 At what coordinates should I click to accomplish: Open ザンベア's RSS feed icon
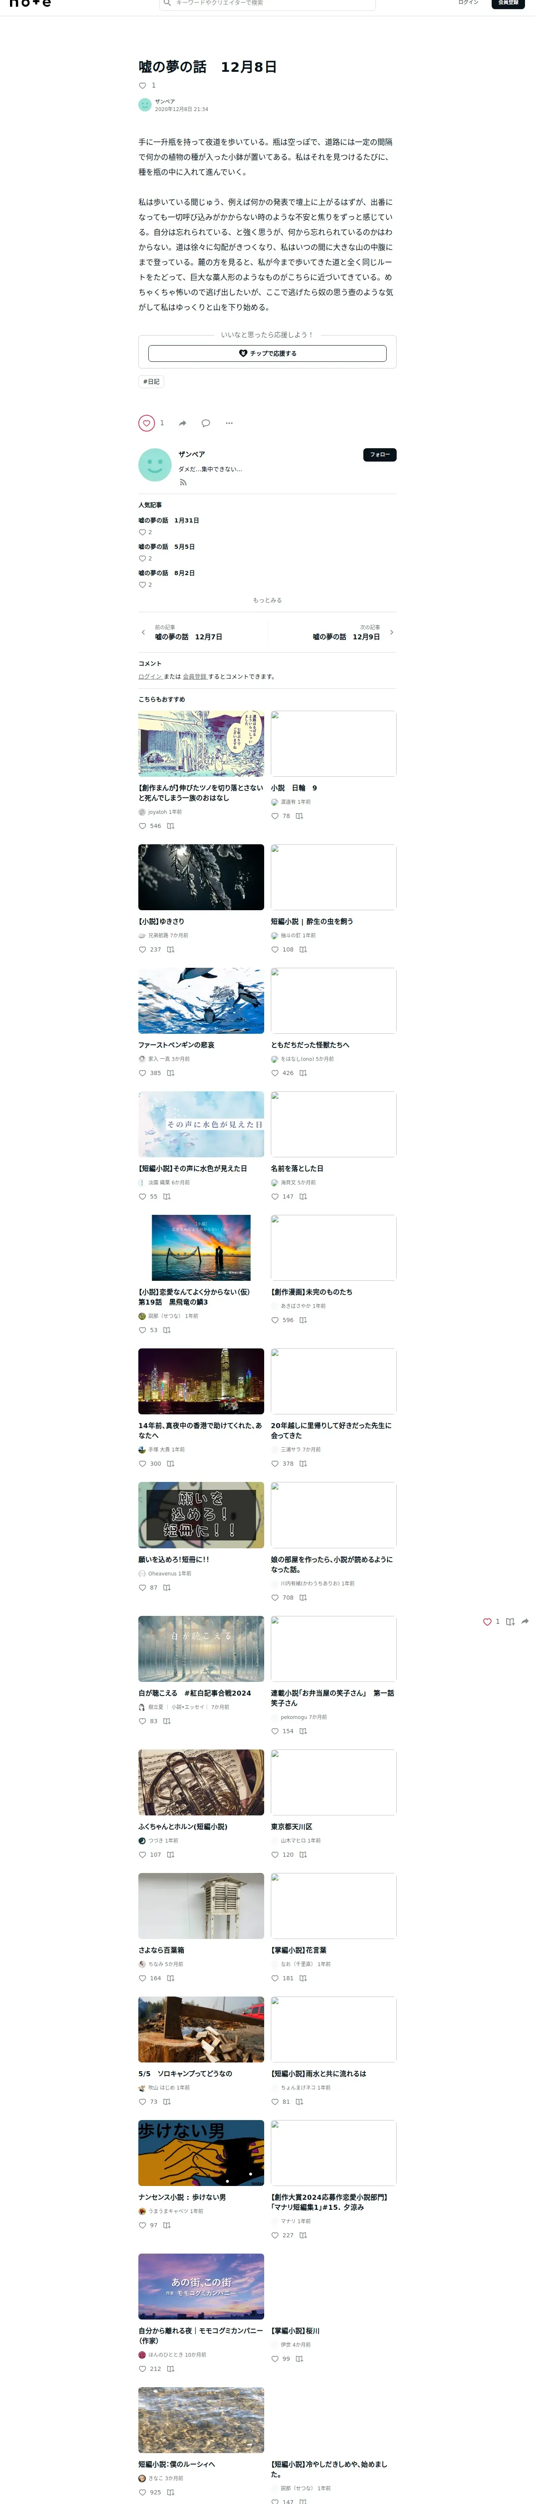coord(182,482)
